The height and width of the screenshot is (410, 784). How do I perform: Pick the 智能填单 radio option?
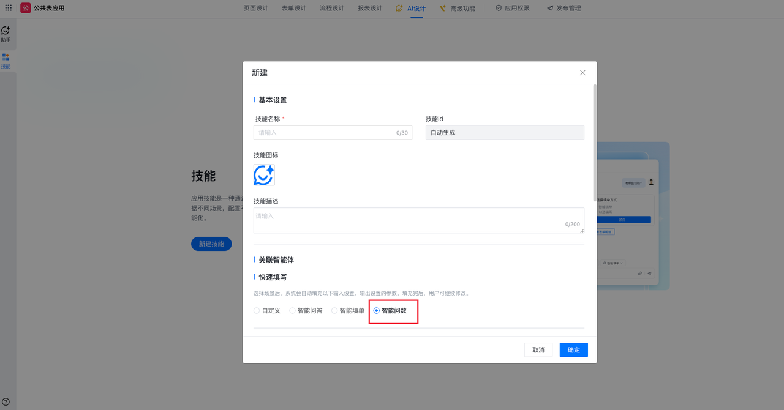pos(334,311)
